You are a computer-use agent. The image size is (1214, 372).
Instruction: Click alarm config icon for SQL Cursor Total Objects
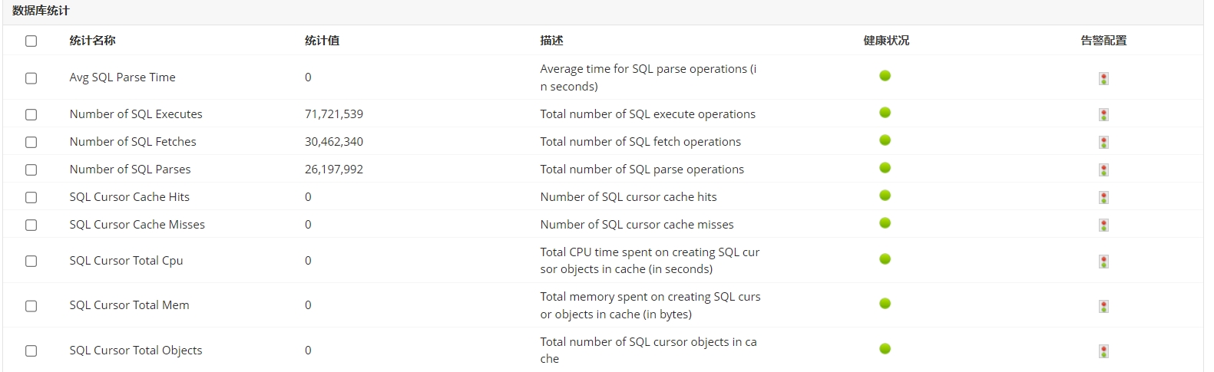pyautogui.click(x=1103, y=351)
